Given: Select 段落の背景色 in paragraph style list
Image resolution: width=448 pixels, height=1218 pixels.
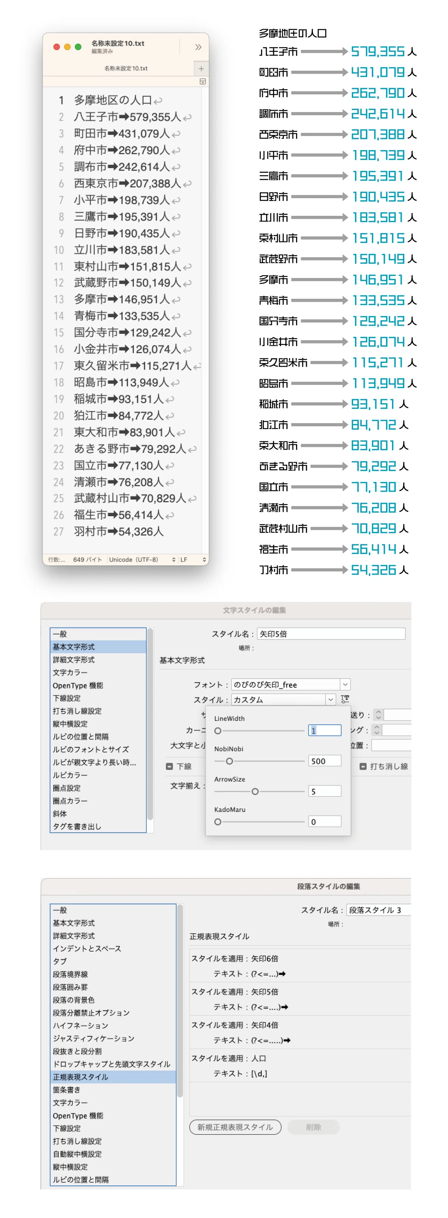Looking at the screenshot, I should point(113,1000).
